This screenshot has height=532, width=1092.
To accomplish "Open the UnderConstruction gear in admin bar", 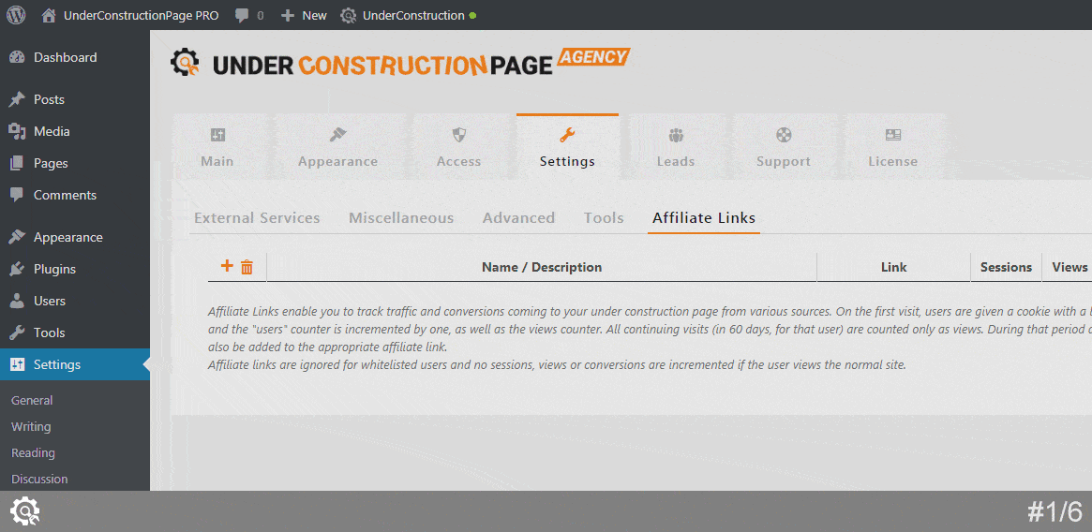I will [349, 15].
